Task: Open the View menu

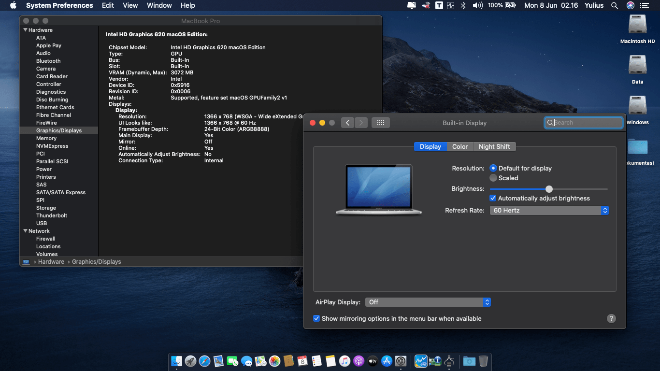Action: pos(130,5)
